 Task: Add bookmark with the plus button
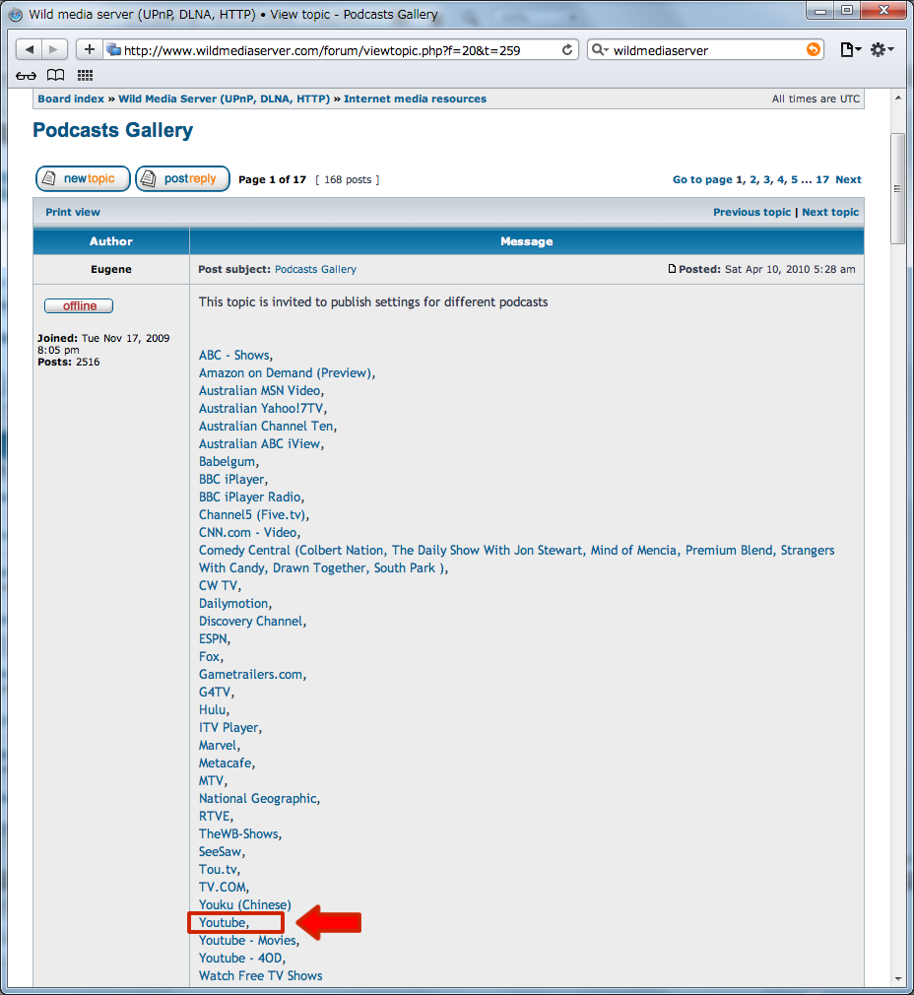pyautogui.click(x=90, y=49)
